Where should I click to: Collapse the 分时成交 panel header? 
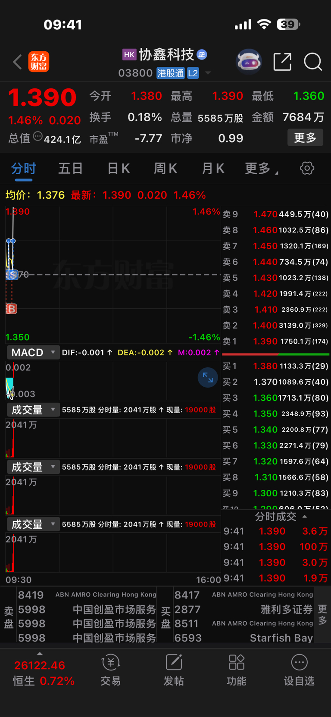tap(281, 517)
